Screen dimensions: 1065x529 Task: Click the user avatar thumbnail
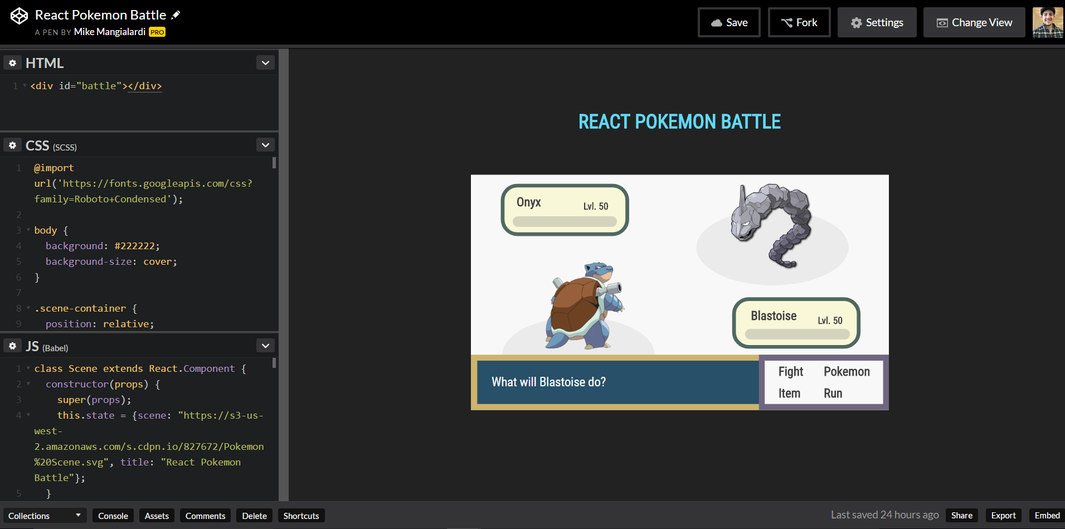click(x=1047, y=22)
